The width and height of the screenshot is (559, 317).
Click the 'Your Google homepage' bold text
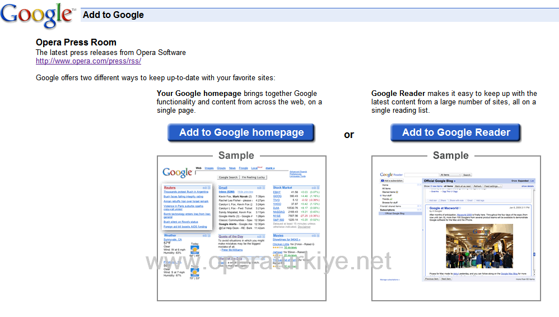[x=199, y=94]
